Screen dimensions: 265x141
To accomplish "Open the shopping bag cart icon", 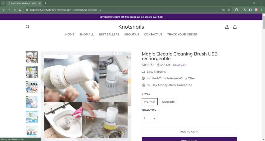I will click(x=235, y=27).
